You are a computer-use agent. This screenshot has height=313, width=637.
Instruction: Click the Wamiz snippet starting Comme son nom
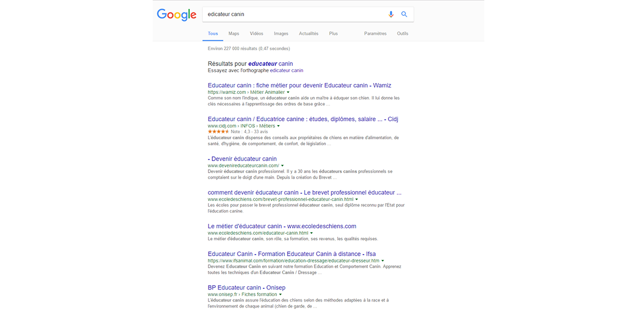click(304, 101)
